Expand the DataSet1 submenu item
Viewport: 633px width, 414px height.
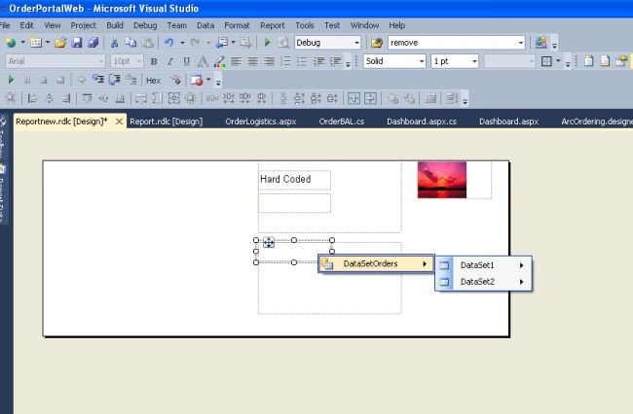(484, 265)
